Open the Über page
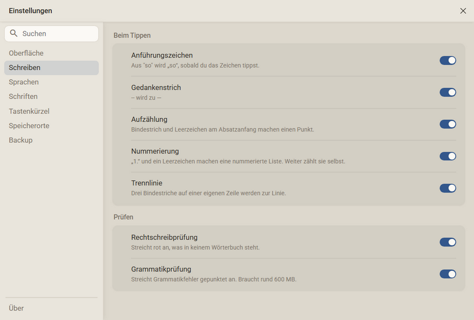Viewport: 474px width, 320px height. 52,308
